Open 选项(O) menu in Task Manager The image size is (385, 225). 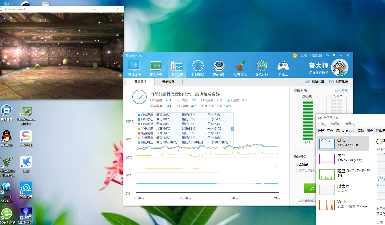[336, 124]
